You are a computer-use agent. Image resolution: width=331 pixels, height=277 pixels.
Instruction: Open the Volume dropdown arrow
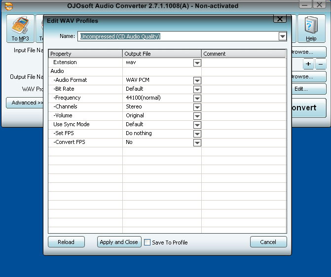197,116
